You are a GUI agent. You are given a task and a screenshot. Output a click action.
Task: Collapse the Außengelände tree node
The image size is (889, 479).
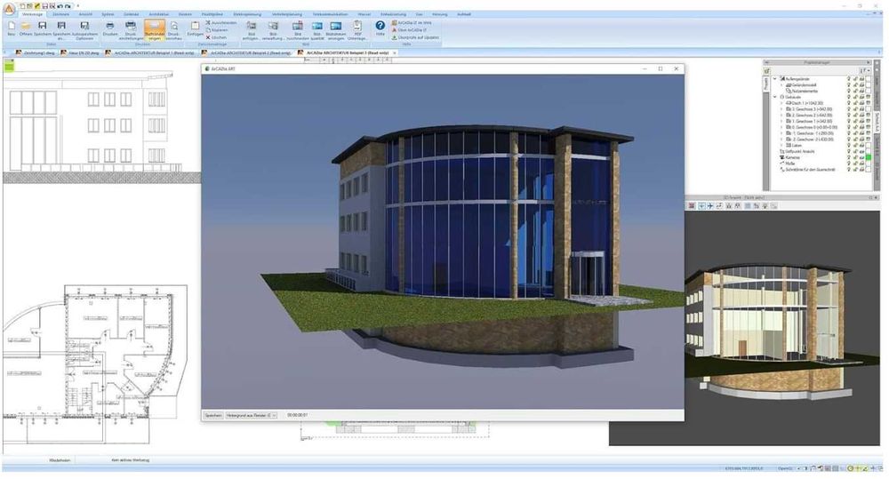coord(775,79)
